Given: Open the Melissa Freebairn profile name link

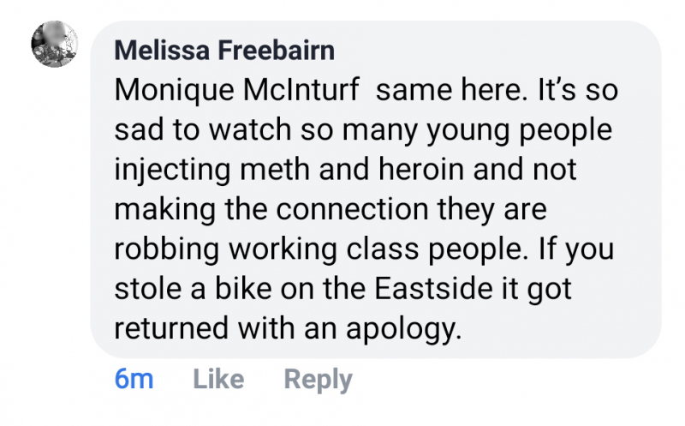Looking at the screenshot, I should (224, 51).
